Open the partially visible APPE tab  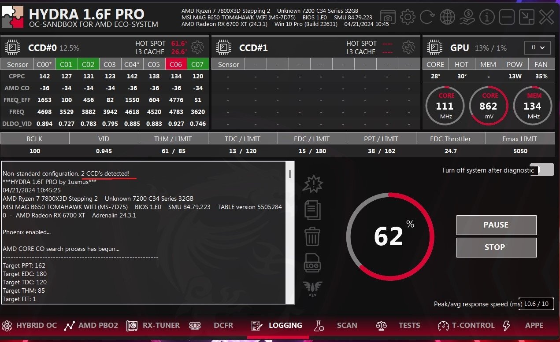524,325
